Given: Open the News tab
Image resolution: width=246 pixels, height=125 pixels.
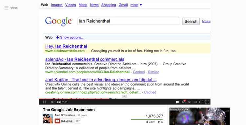Looking at the screenshot, I should (x=94, y=5).
